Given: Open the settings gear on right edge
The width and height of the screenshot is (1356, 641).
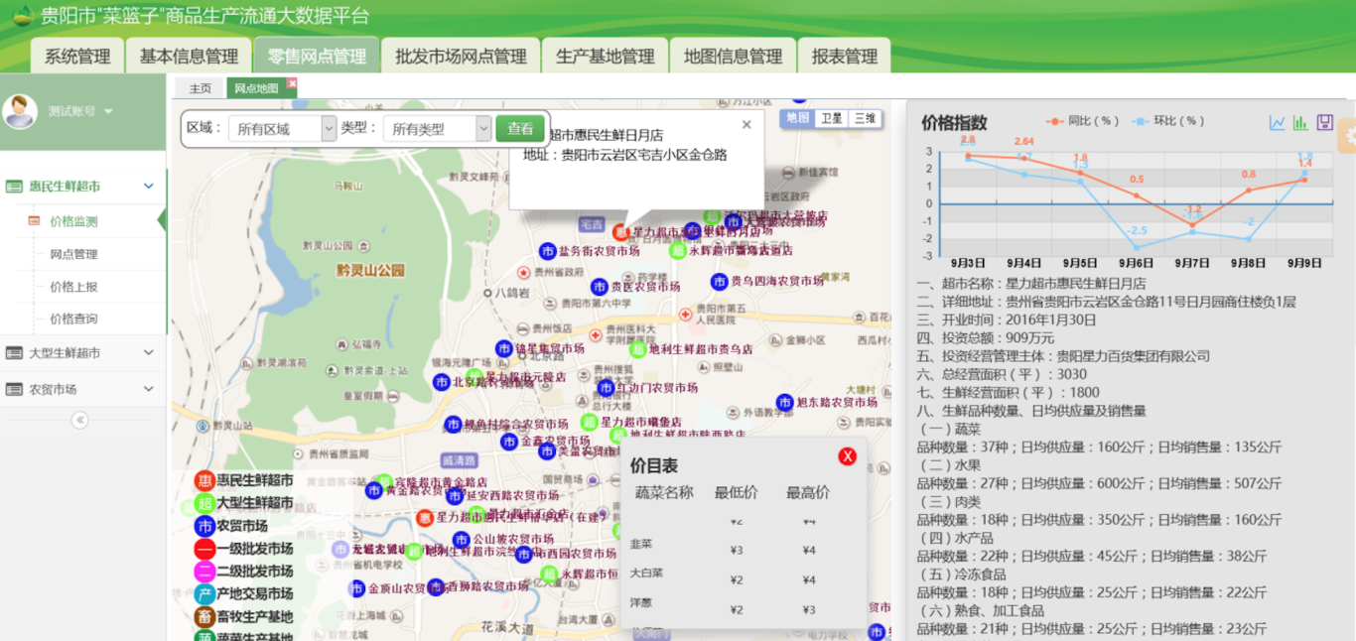Looking at the screenshot, I should tap(1348, 136).
